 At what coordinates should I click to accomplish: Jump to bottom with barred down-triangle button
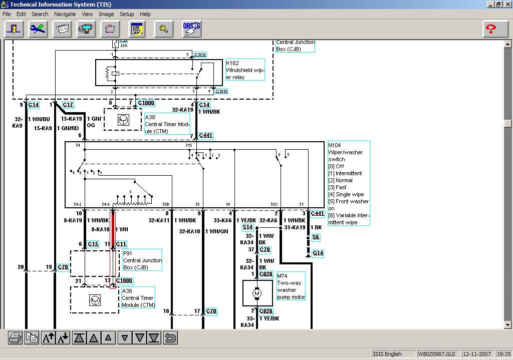click(x=154, y=338)
